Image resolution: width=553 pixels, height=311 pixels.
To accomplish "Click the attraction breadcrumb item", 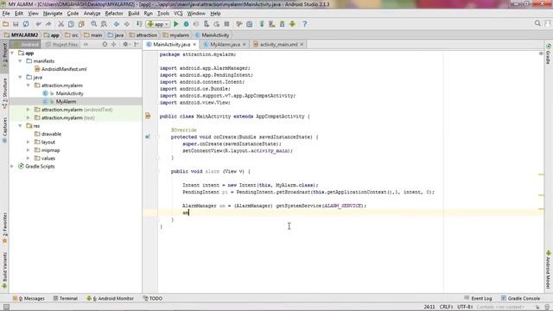I will (143, 35).
